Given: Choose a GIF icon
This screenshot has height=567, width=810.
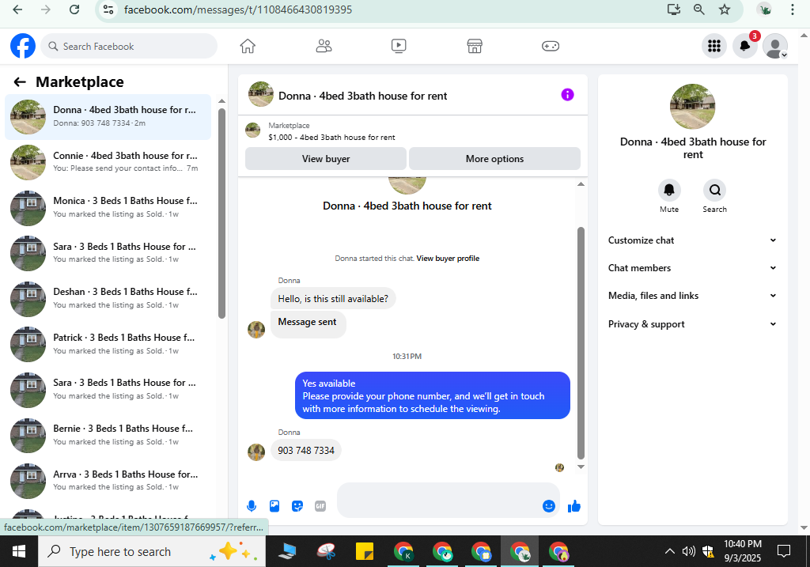Looking at the screenshot, I should click(x=320, y=506).
